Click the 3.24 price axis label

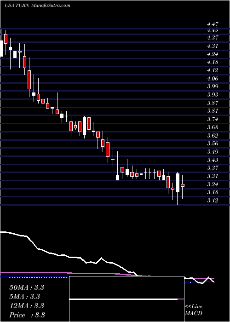[x=213, y=184]
